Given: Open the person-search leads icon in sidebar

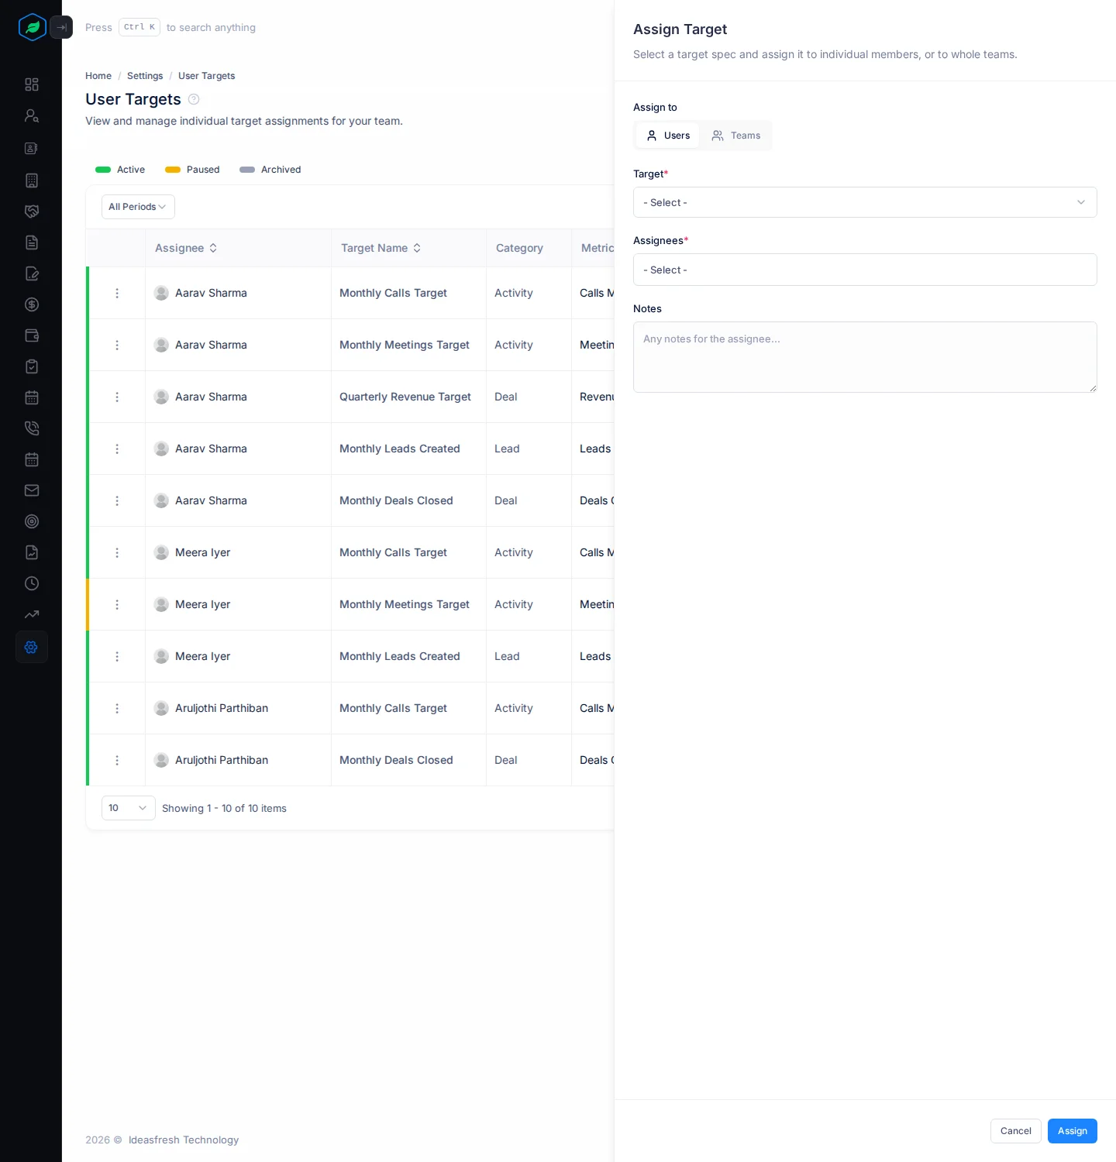Looking at the screenshot, I should (32, 115).
